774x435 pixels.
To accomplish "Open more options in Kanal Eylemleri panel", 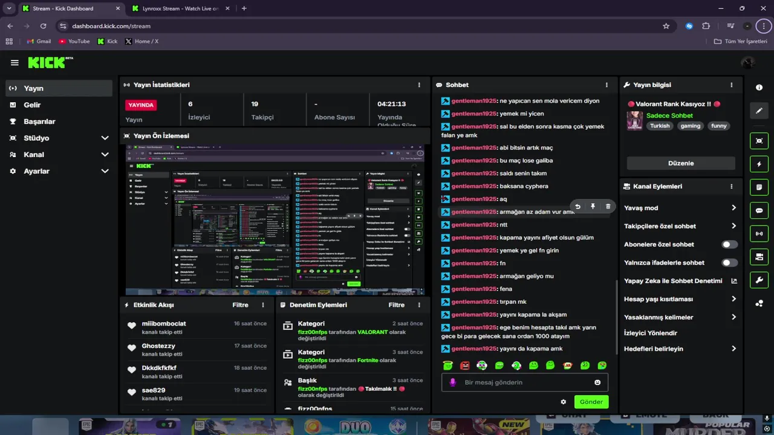I will 731,187.
